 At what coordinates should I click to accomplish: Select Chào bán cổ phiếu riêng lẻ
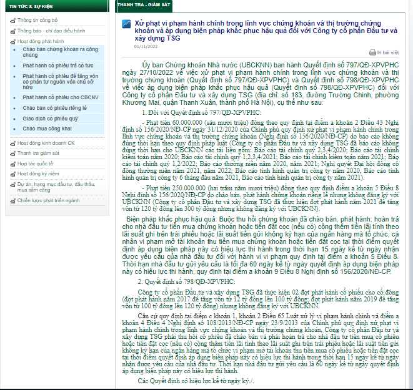point(55,108)
